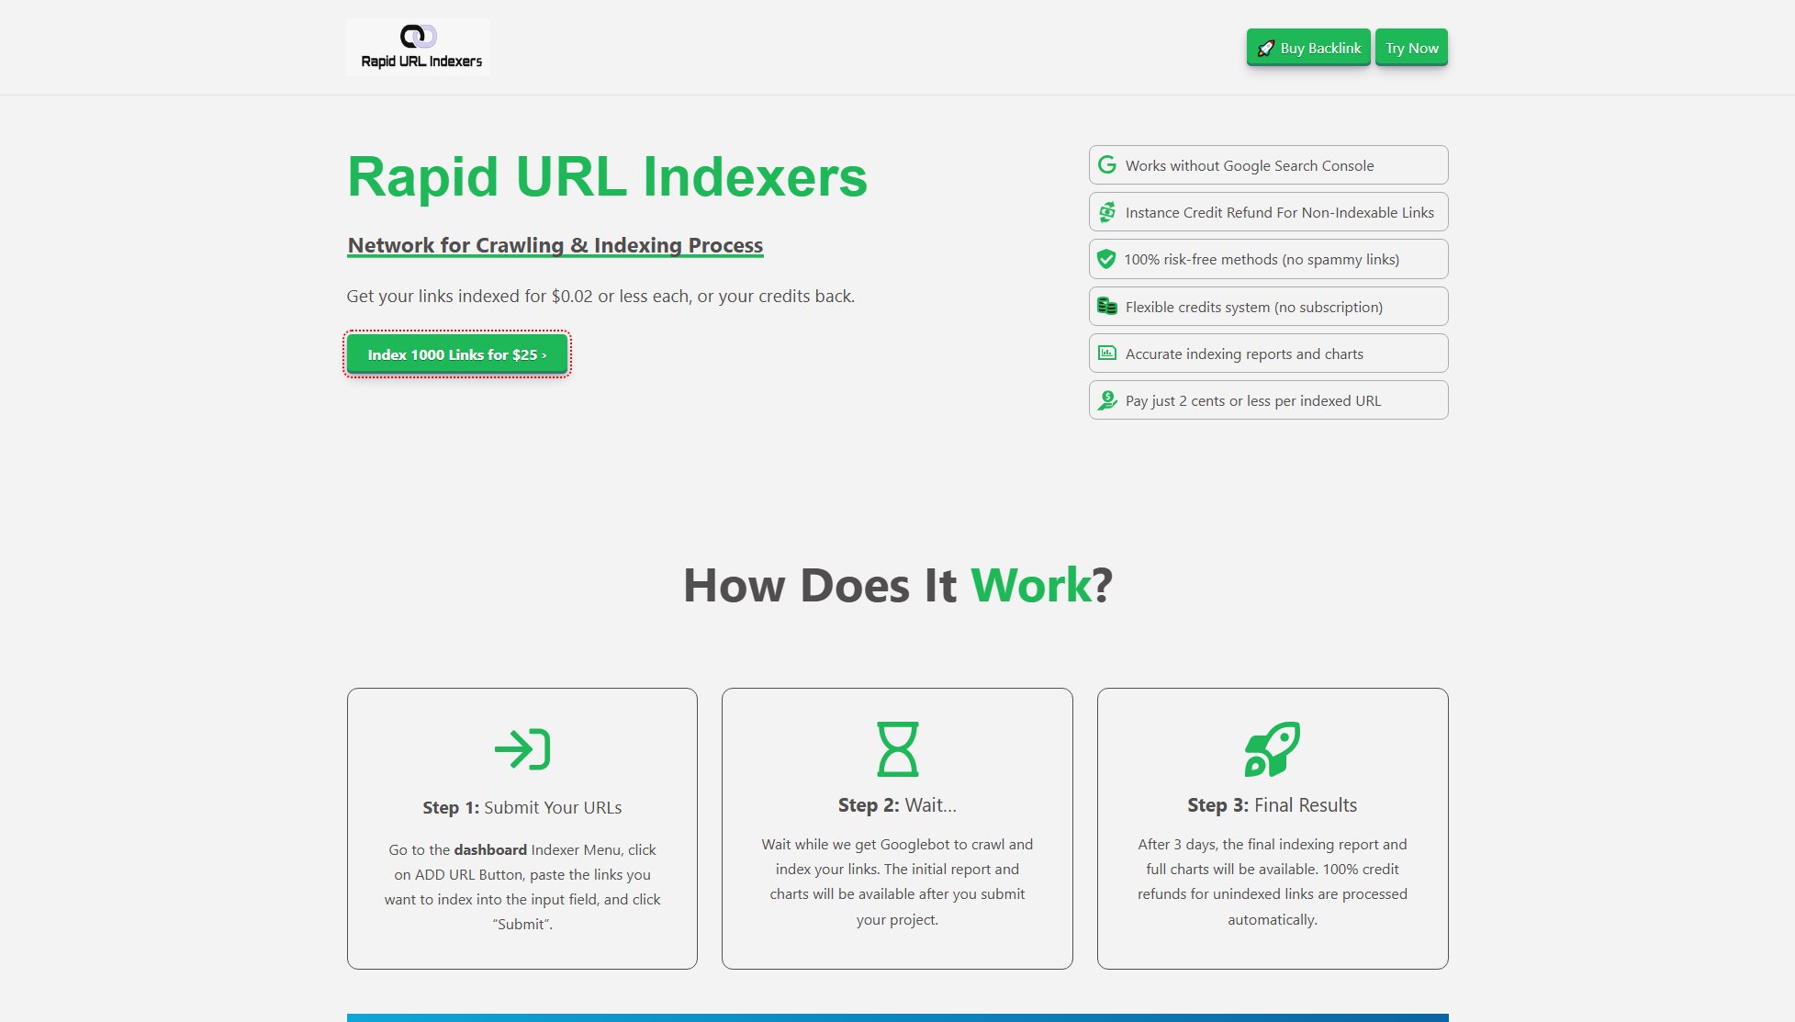Click the Google G icon
Viewport: 1795px width, 1022px height.
point(1107,165)
